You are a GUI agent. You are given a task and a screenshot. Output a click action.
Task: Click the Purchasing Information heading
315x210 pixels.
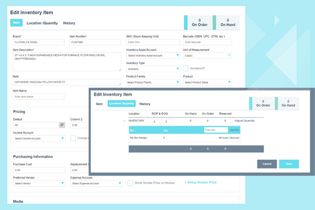33,156
